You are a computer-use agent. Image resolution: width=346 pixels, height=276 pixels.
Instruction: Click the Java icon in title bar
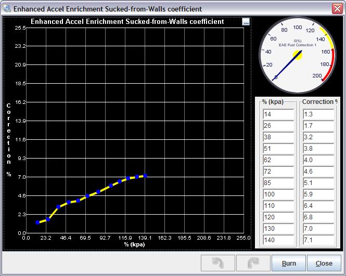[7, 9]
